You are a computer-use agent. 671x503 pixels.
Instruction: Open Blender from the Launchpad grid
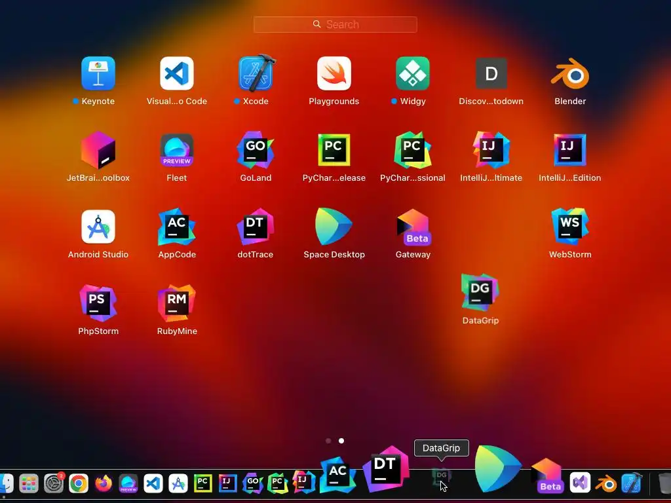pos(570,73)
